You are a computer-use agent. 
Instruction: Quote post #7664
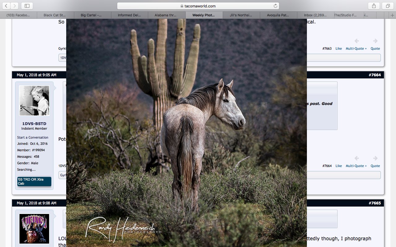375,166
